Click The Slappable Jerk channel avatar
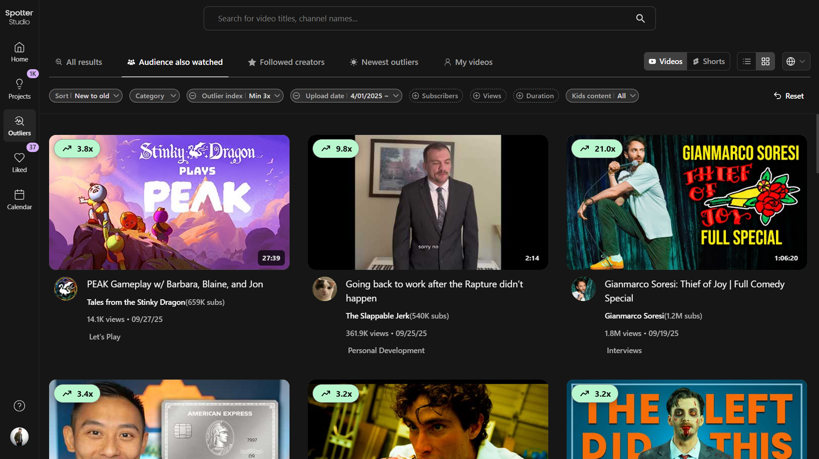The width and height of the screenshot is (819, 459). [x=325, y=289]
